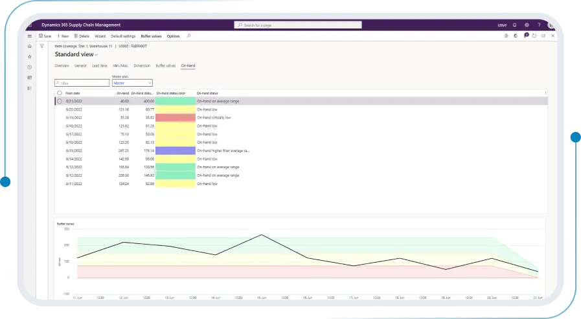Screen dimensions: 581x319
Task: Click the 'On-hand critically low' status text
Action: (214, 118)
